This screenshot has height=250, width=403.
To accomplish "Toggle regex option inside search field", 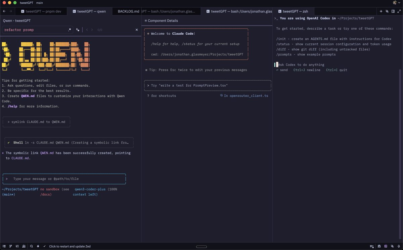I will 70,30.
